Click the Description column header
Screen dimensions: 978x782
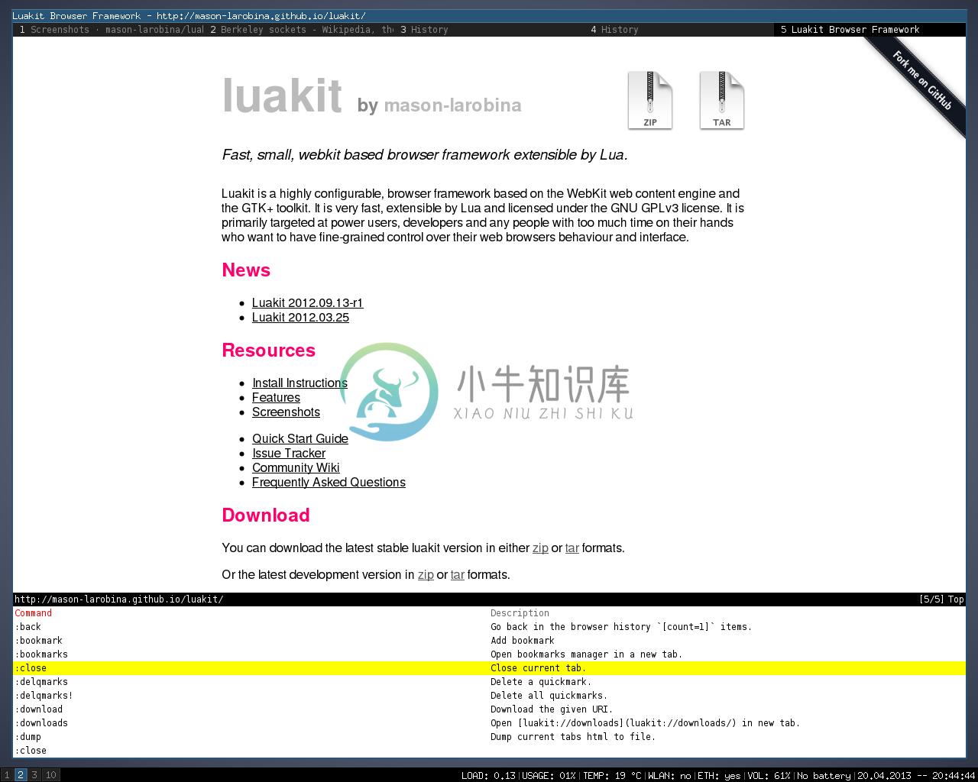coord(520,613)
